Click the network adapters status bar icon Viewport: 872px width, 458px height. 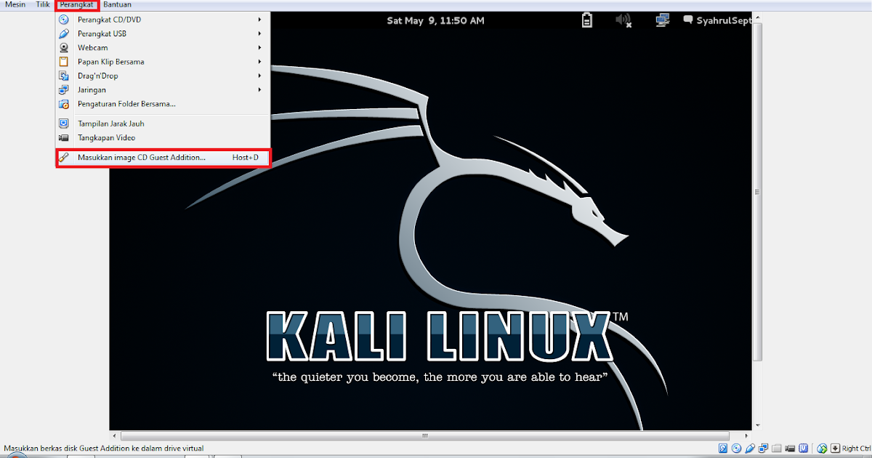[763, 449]
